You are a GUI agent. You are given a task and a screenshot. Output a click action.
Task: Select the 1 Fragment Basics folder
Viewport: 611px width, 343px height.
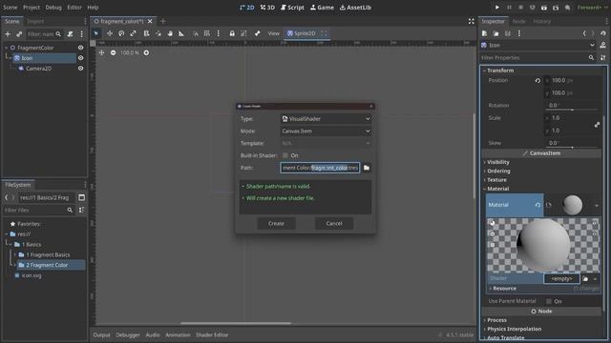48,254
